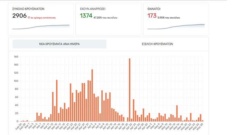Click the 160 y-axis label
The width and height of the screenshot is (235, 135).
click(x=16, y=57)
